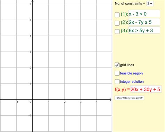The height and width of the screenshot is (132, 165).
Task: Click the 'integer solution' label text
Action: pyautogui.click(x=132, y=82)
